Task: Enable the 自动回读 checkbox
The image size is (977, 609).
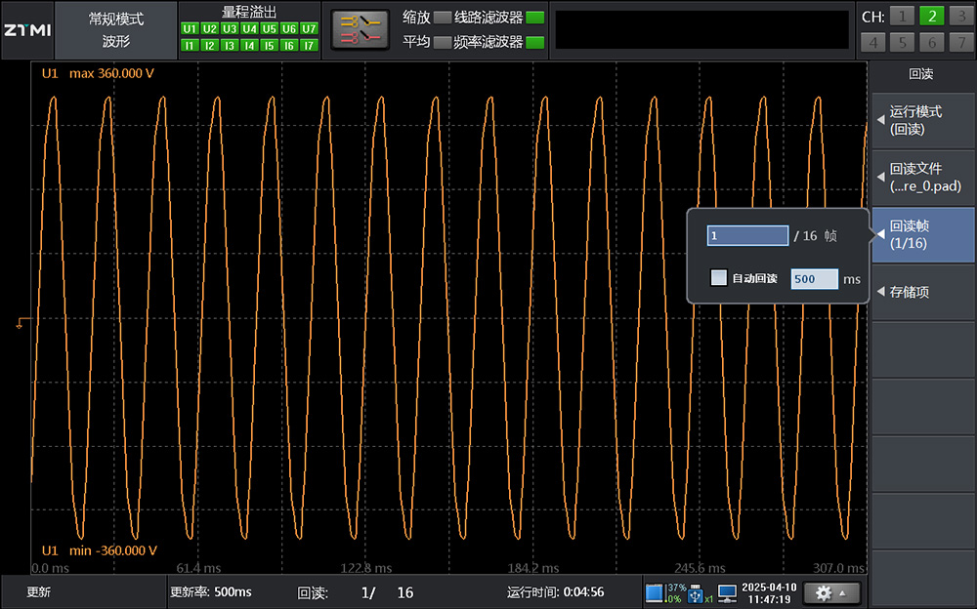Action: click(x=719, y=278)
